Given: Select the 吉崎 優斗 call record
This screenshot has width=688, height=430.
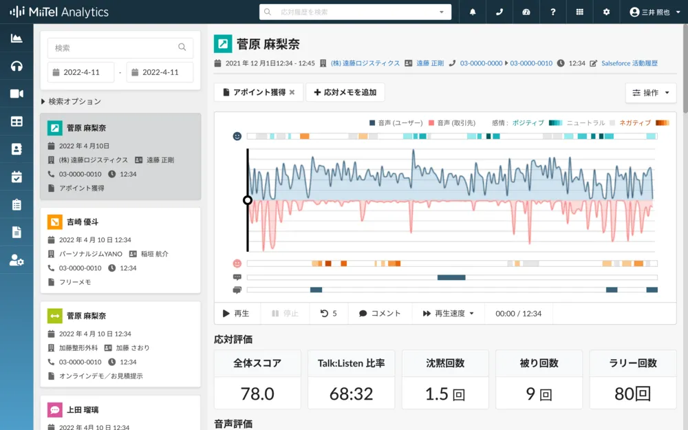Looking at the screenshot, I should point(120,250).
